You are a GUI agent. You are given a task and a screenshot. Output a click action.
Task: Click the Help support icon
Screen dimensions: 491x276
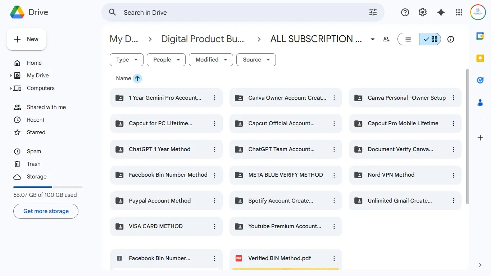click(x=405, y=13)
